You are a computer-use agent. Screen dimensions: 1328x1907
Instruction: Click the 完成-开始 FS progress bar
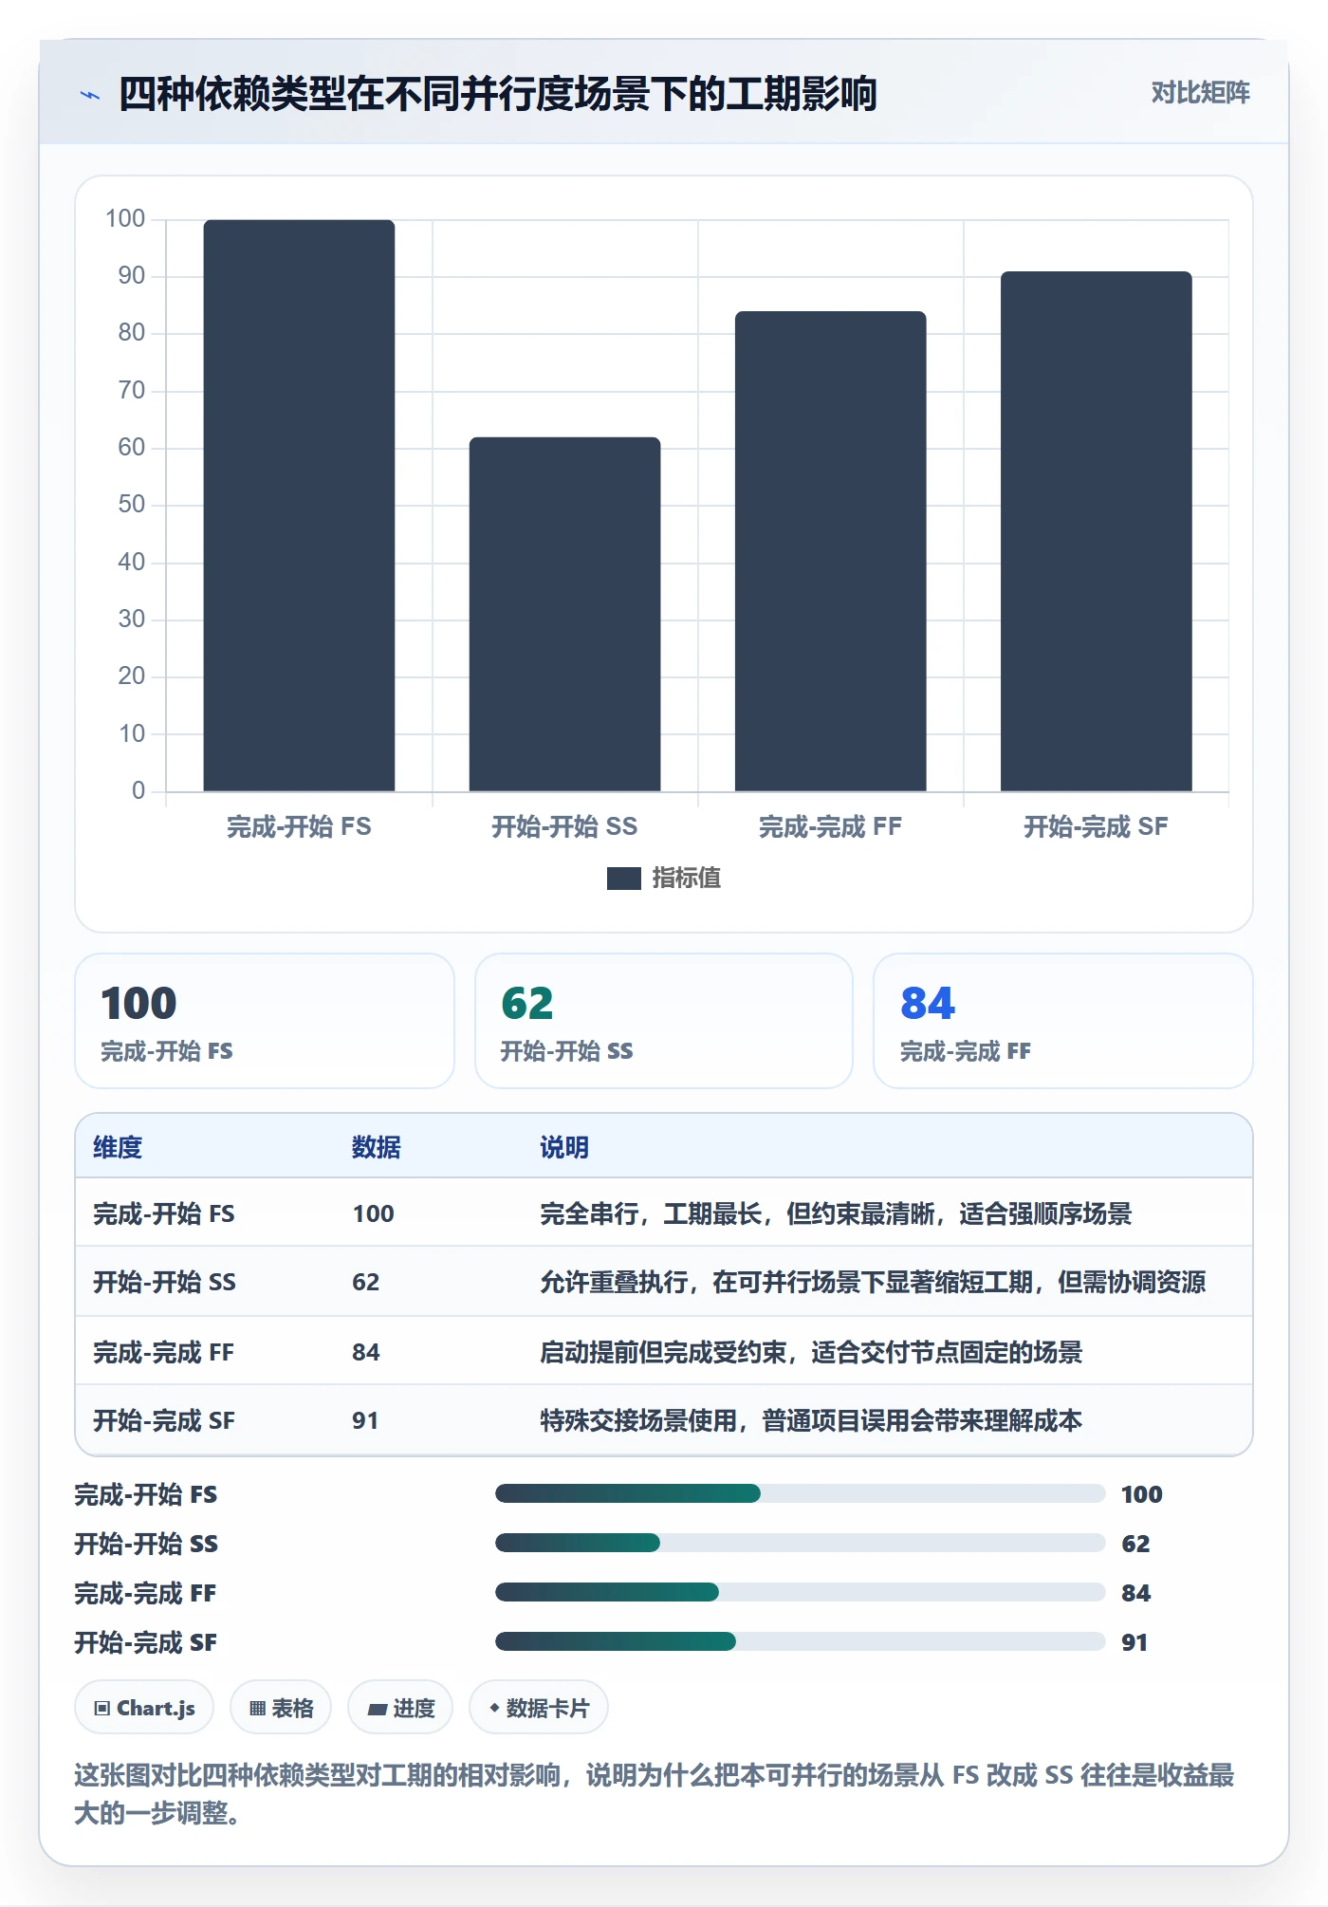pyautogui.click(x=800, y=1494)
